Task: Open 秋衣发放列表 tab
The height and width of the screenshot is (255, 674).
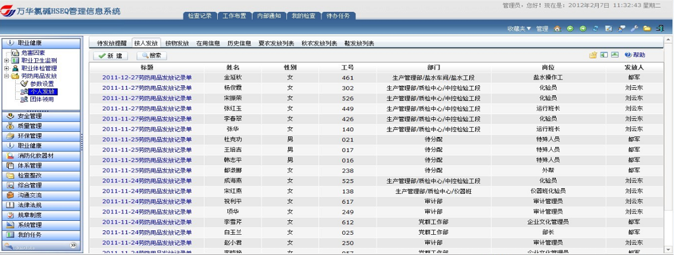Action: 319,44
